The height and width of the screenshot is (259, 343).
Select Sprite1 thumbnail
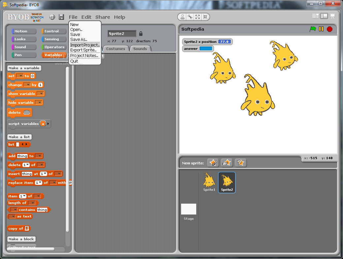point(209,182)
